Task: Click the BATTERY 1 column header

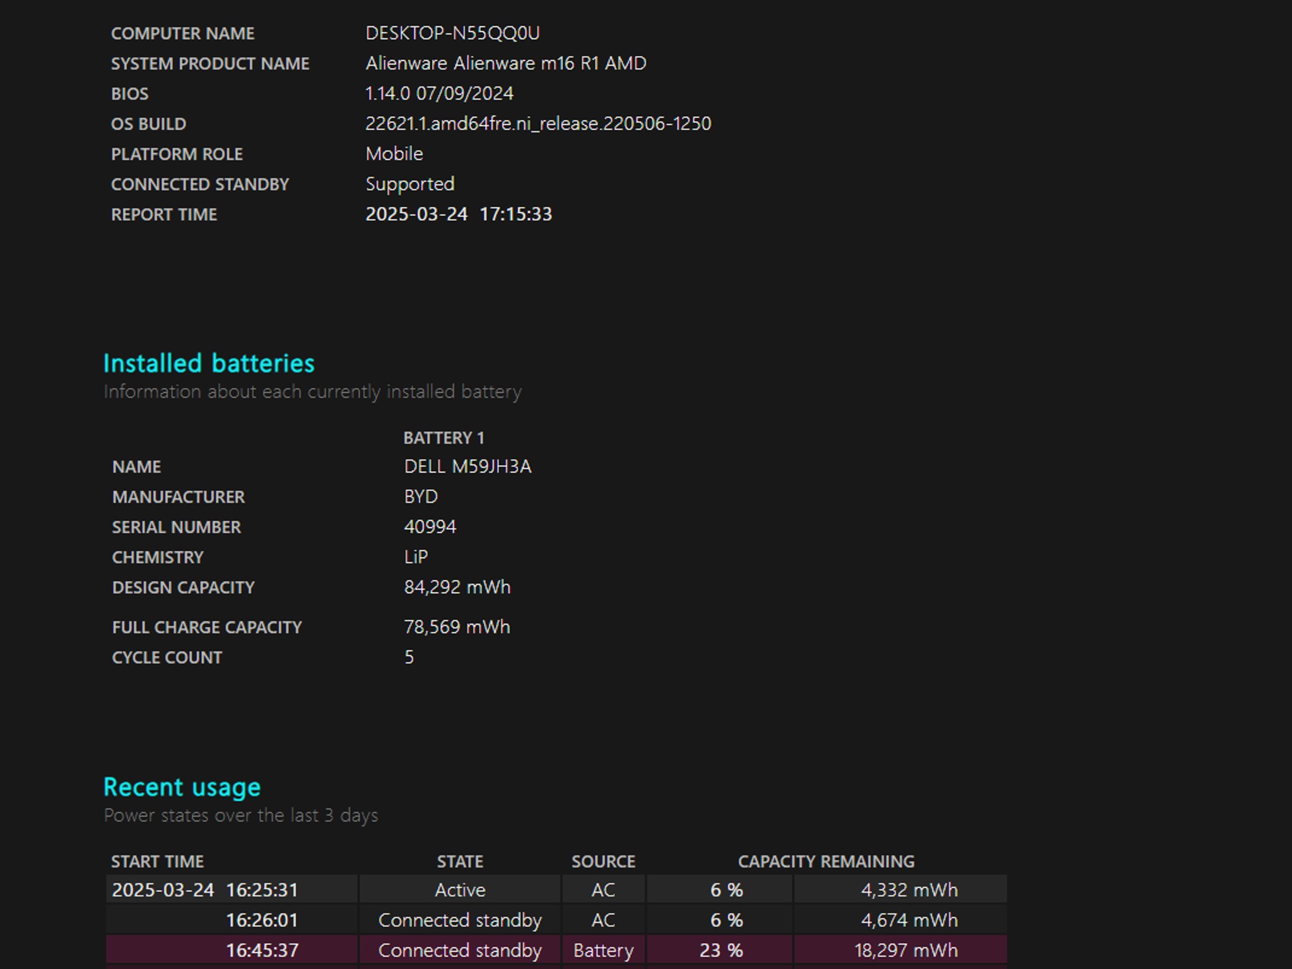Action: (443, 438)
